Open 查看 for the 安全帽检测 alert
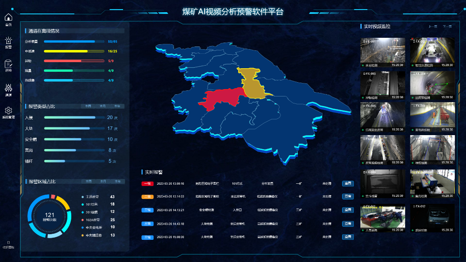This screenshot has width=466, height=262. pyautogui.click(x=347, y=210)
